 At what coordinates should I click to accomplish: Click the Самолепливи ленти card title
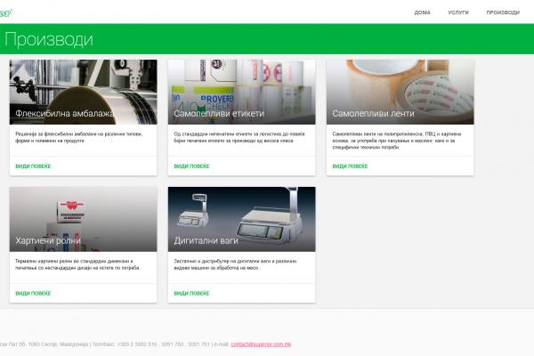click(x=367, y=114)
